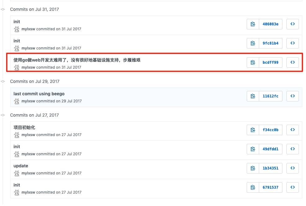The image size is (306, 206).
Task: Copy full SHA for commit 49dfdd1
Action: 253,149
